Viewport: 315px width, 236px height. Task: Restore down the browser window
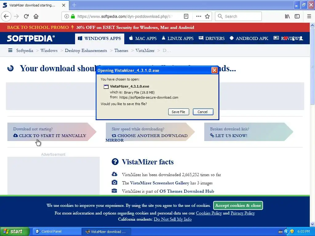pyautogui.click(x=304, y=5)
